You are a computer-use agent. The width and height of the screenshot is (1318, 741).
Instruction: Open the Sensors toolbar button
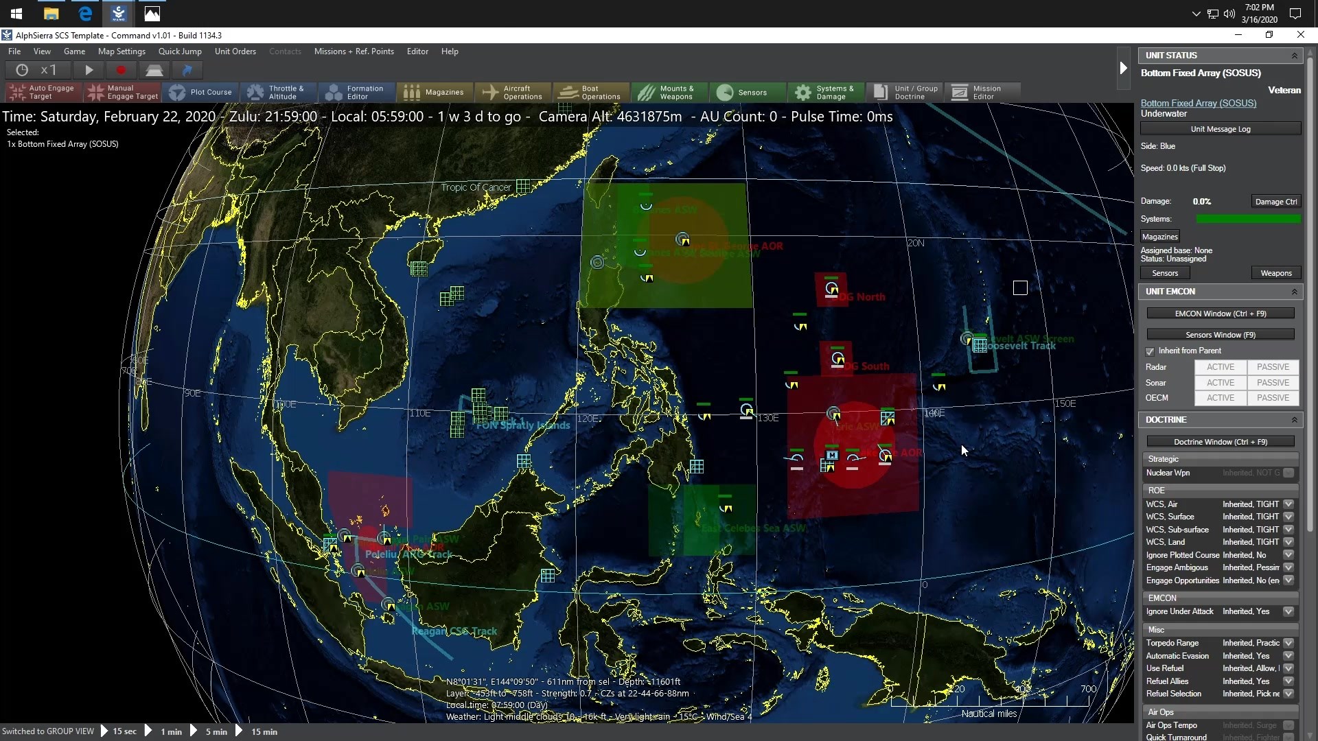[x=748, y=92]
